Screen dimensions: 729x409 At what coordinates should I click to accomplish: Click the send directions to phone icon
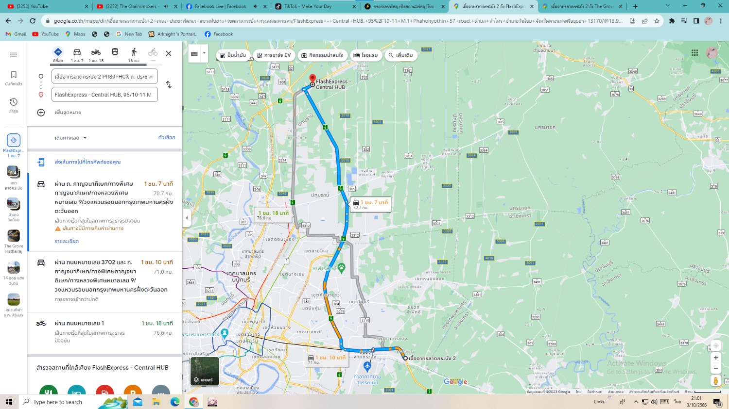(41, 162)
